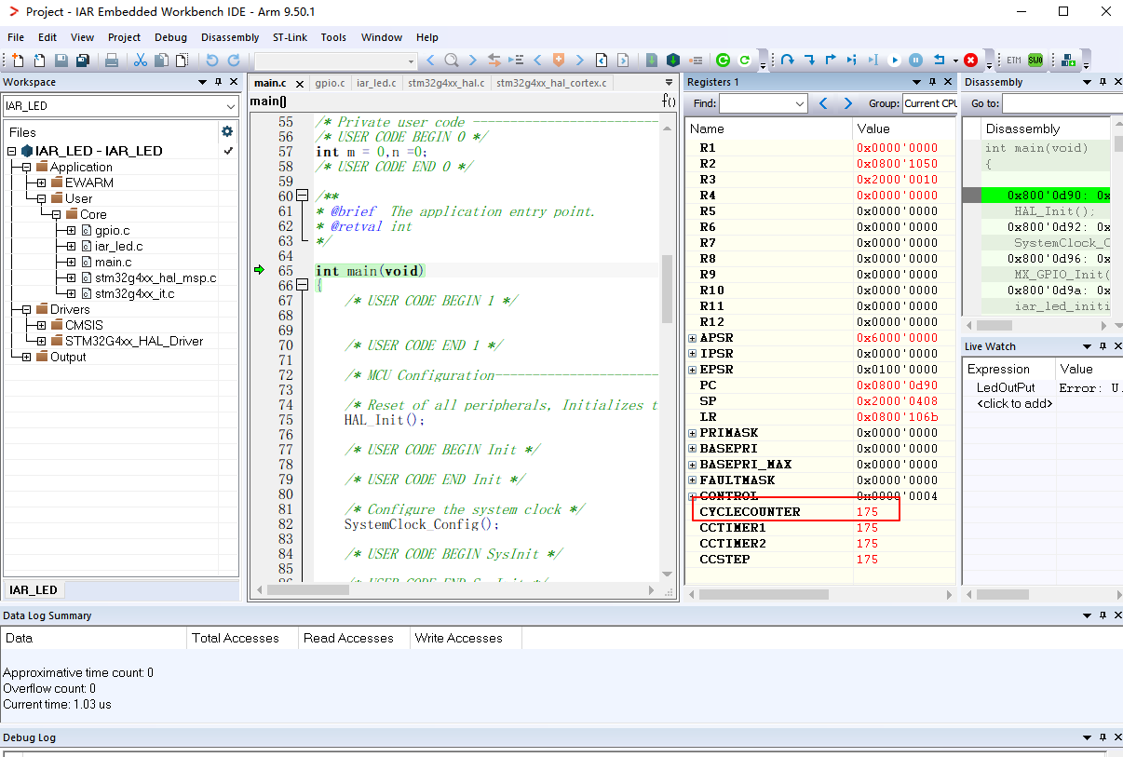Click the IAR_LED workspace tab at bottom
Viewport: 1123px width, 757px height.
34,589
